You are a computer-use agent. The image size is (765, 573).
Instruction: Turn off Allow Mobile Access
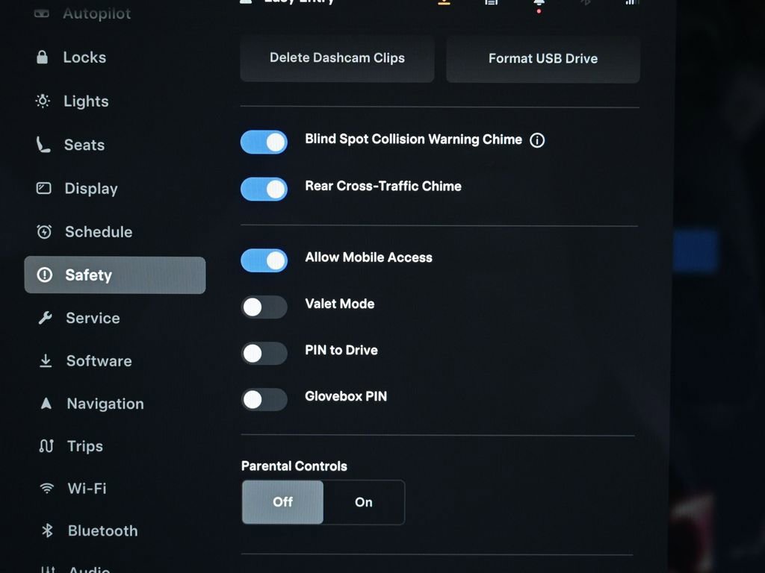tap(264, 260)
